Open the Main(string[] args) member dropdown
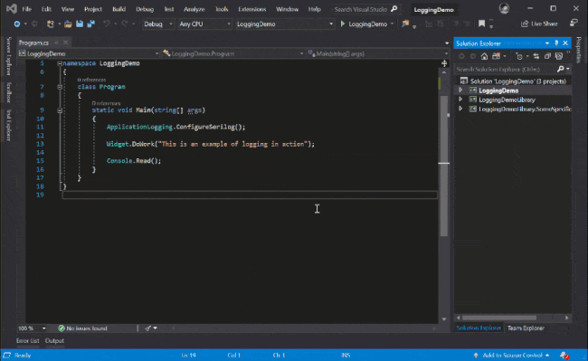This screenshot has width=588, height=361. pos(377,53)
